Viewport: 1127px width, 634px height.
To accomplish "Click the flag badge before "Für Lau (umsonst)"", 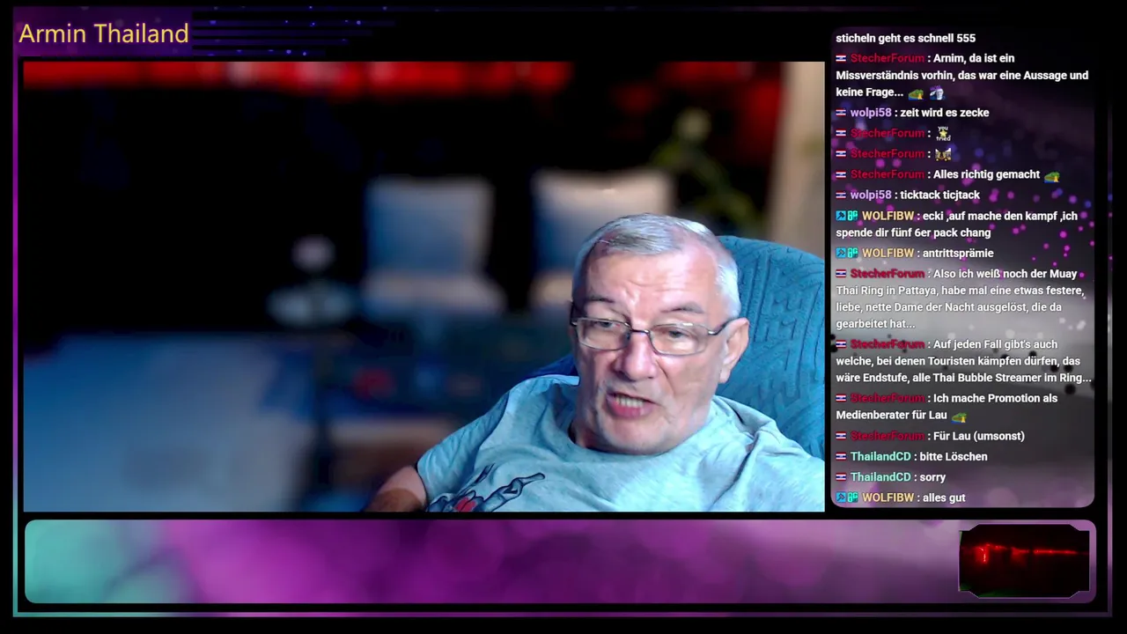I will pyautogui.click(x=841, y=436).
